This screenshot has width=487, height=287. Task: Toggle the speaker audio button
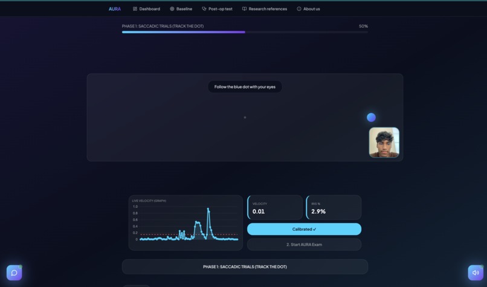(x=476, y=272)
